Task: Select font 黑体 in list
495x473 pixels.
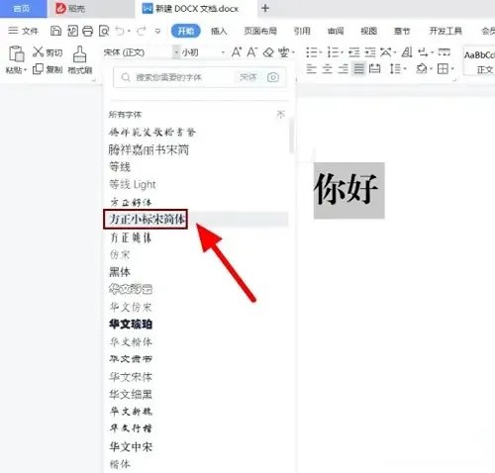Action: pyautogui.click(x=120, y=272)
